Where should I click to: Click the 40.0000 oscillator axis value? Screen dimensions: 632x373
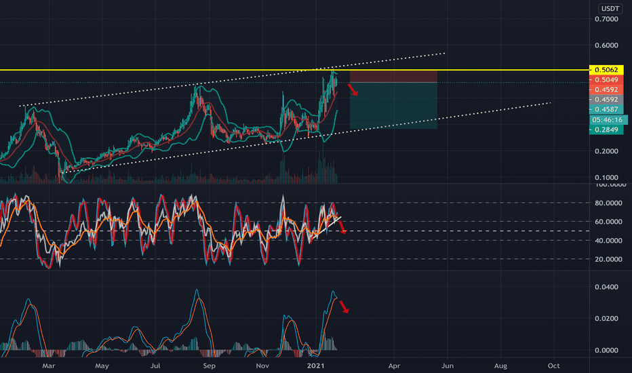(x=608, y=240)
